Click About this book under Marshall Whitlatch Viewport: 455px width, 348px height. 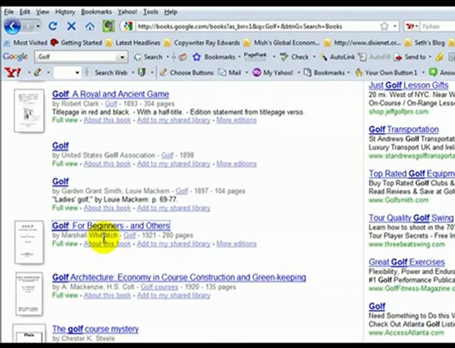(x=108, y=244)
